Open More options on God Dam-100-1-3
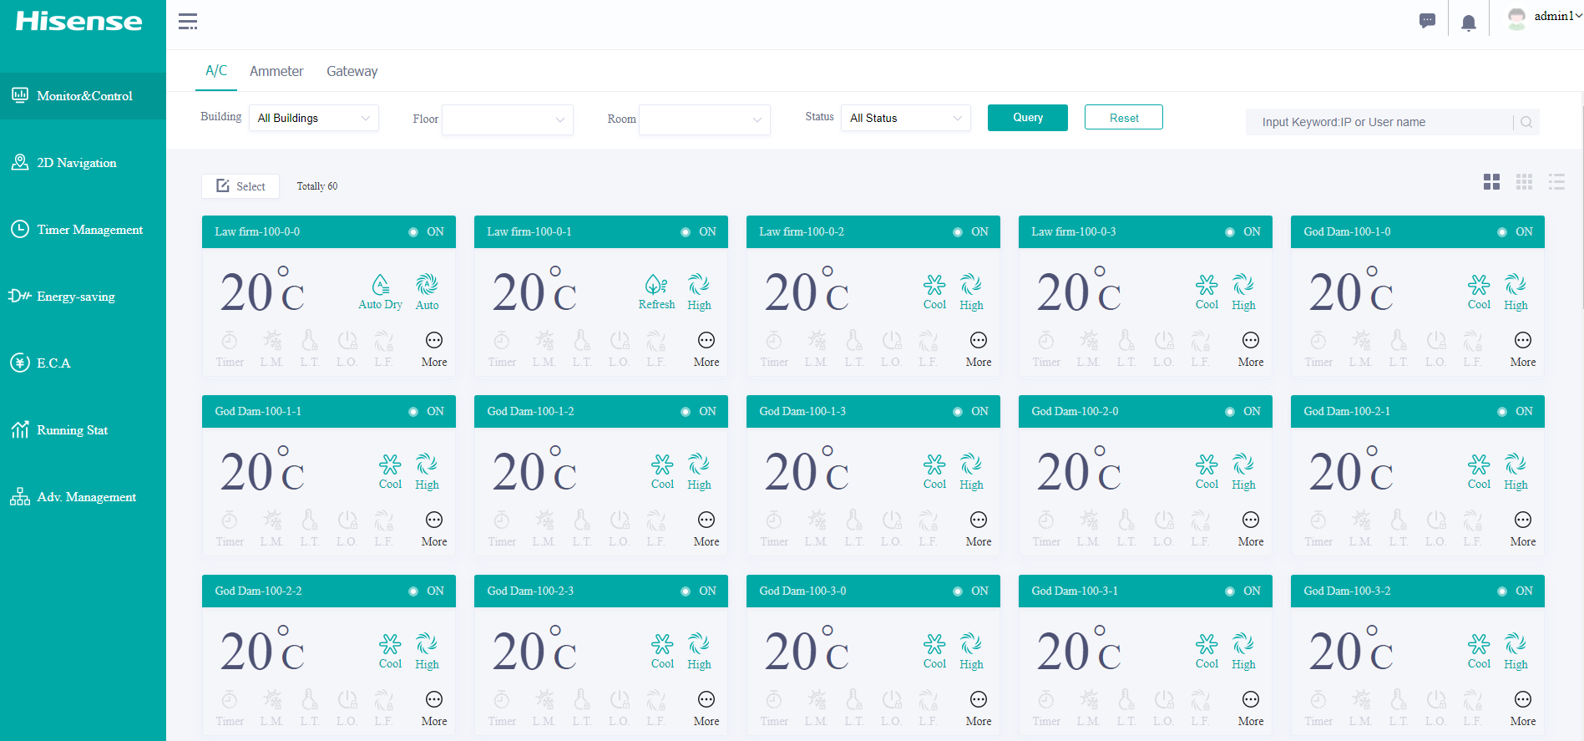Screen dimensions: 1584x741 coord(978,520)
